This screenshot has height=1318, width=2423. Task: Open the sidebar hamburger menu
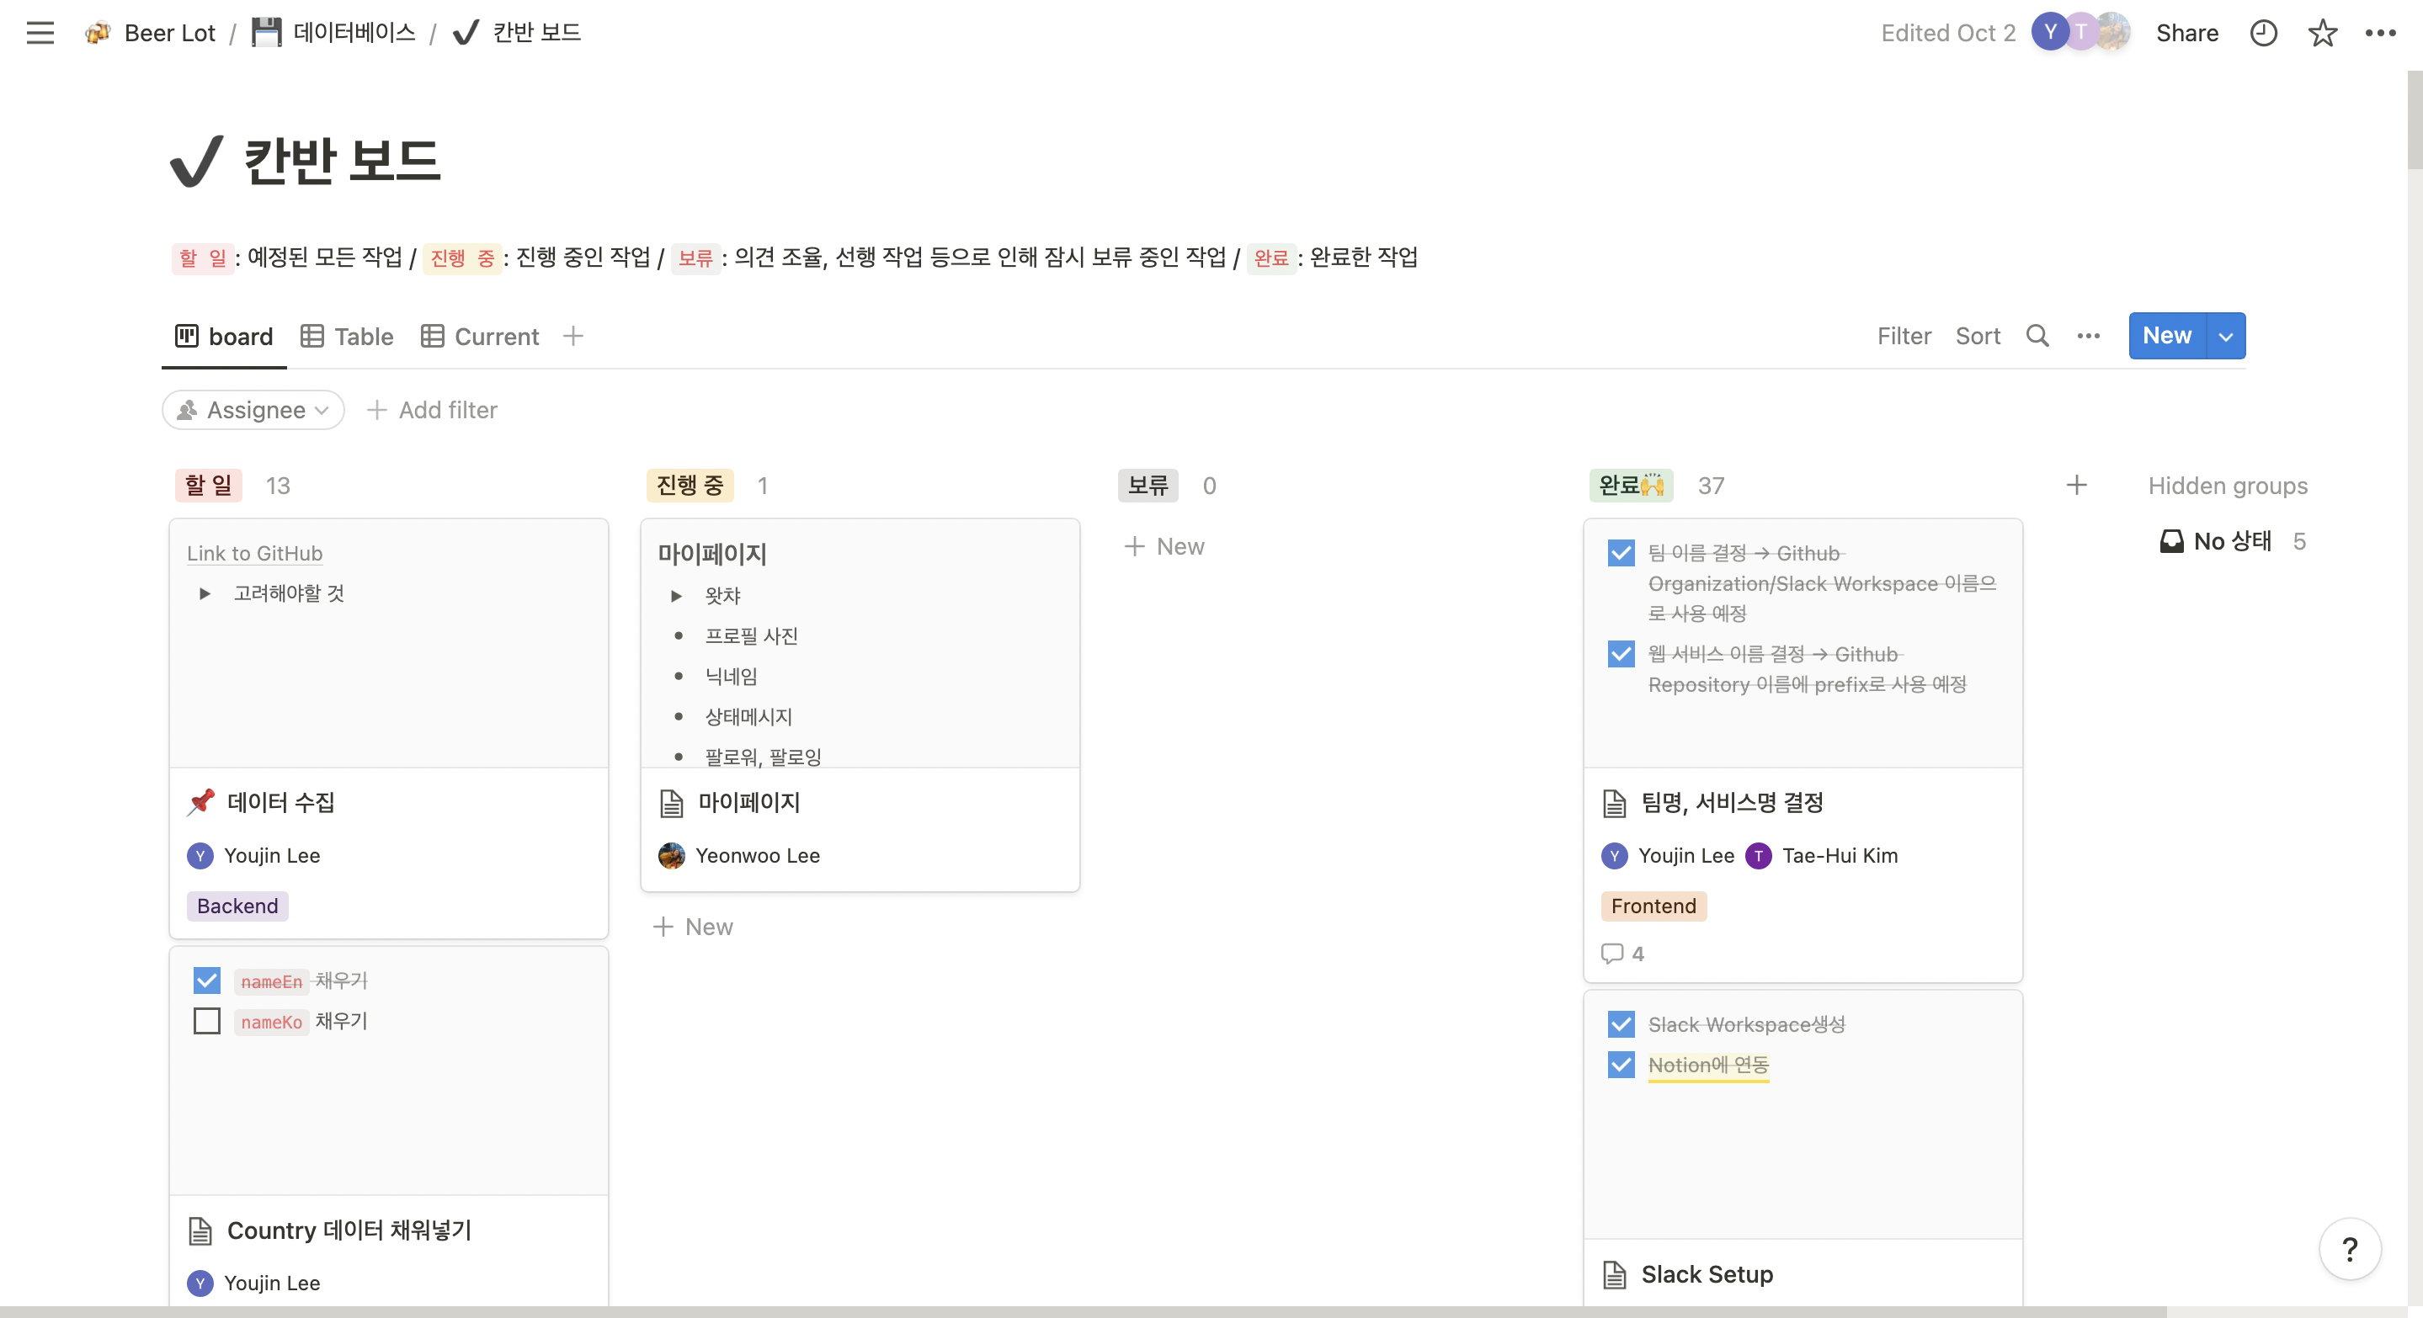click(40, 33)
